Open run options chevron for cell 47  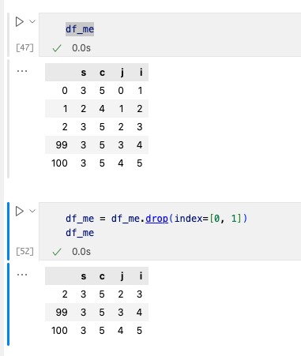pyautogui.click(x=32, y=21)
